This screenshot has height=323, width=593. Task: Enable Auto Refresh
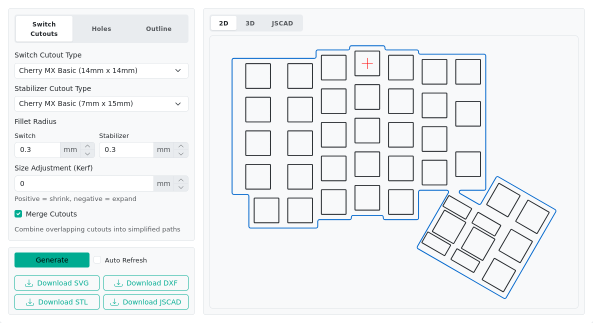coord(97,259)
